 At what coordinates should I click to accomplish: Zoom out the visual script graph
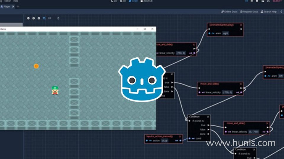[x=28, y=18]
